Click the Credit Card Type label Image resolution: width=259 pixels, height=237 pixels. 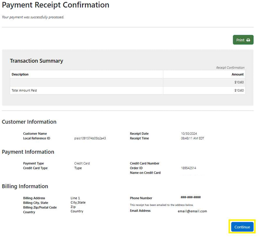tap(35, 168)
